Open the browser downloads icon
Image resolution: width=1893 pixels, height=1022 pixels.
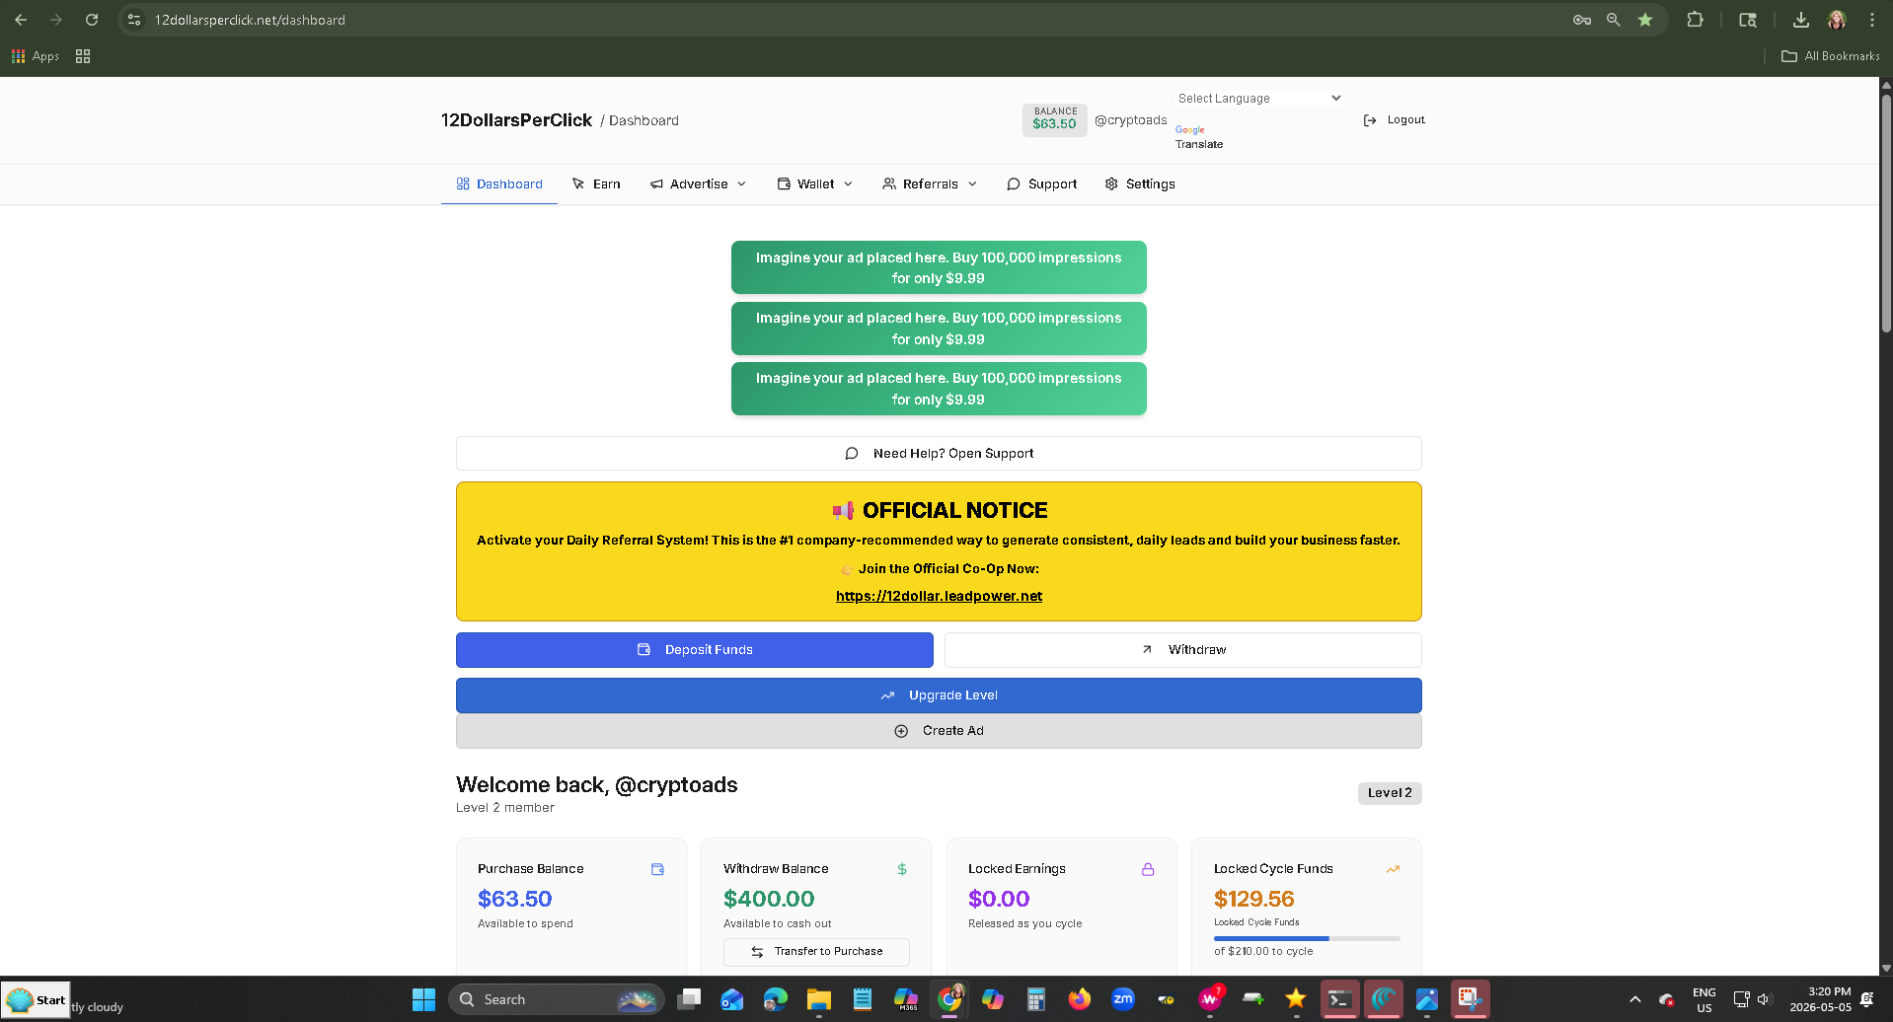1801,20
